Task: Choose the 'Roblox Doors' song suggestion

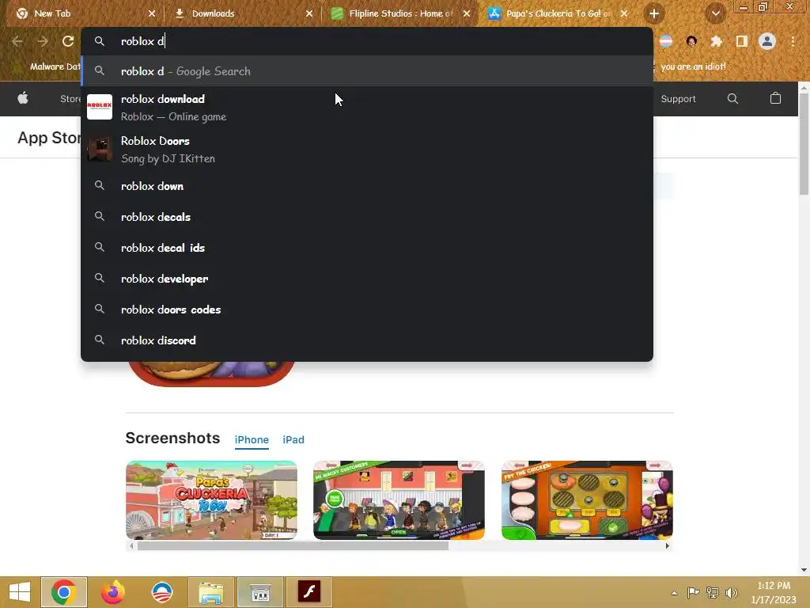Action: [367, 149]
